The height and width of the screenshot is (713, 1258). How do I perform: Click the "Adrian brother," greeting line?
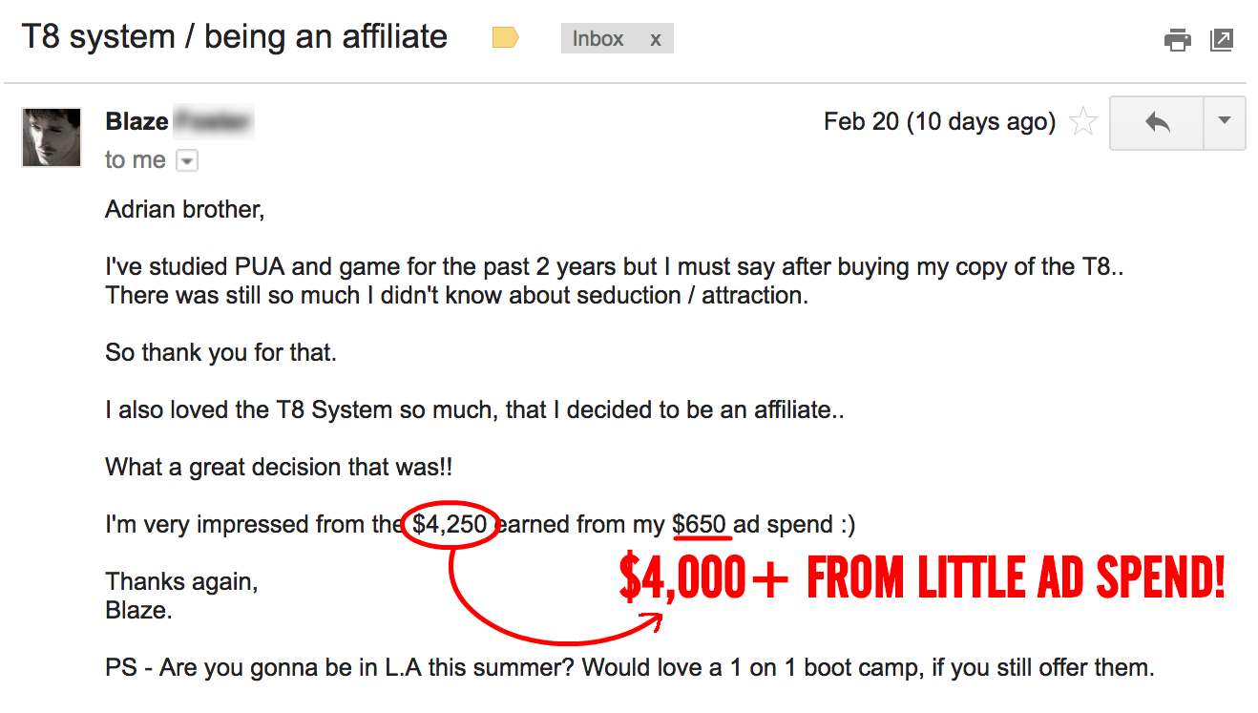184,209
